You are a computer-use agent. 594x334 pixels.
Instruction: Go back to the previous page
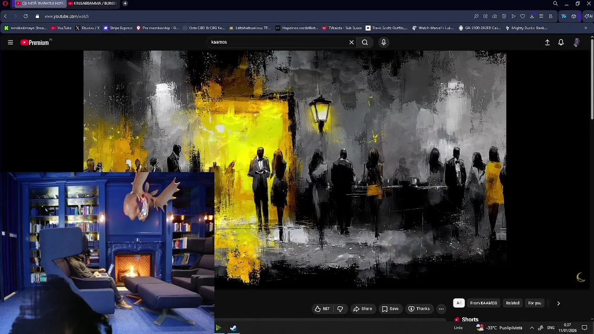[x=5, y=16]
